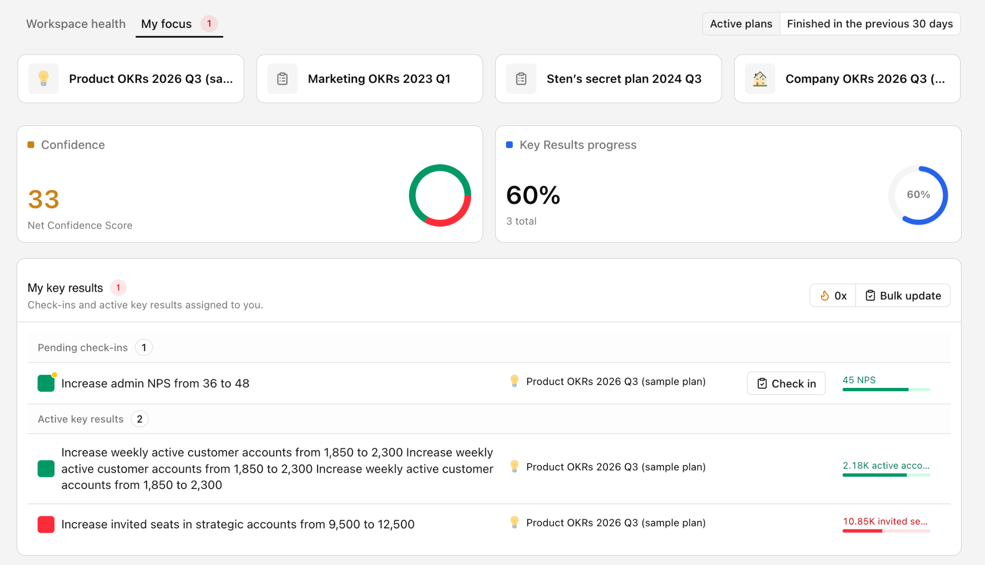Check in on the admin NPS key result

click(x=786, y=383)
